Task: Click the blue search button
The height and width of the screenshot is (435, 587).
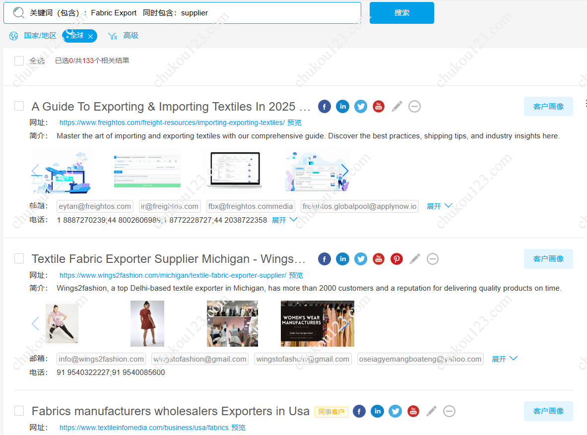Action: (402, 13)
